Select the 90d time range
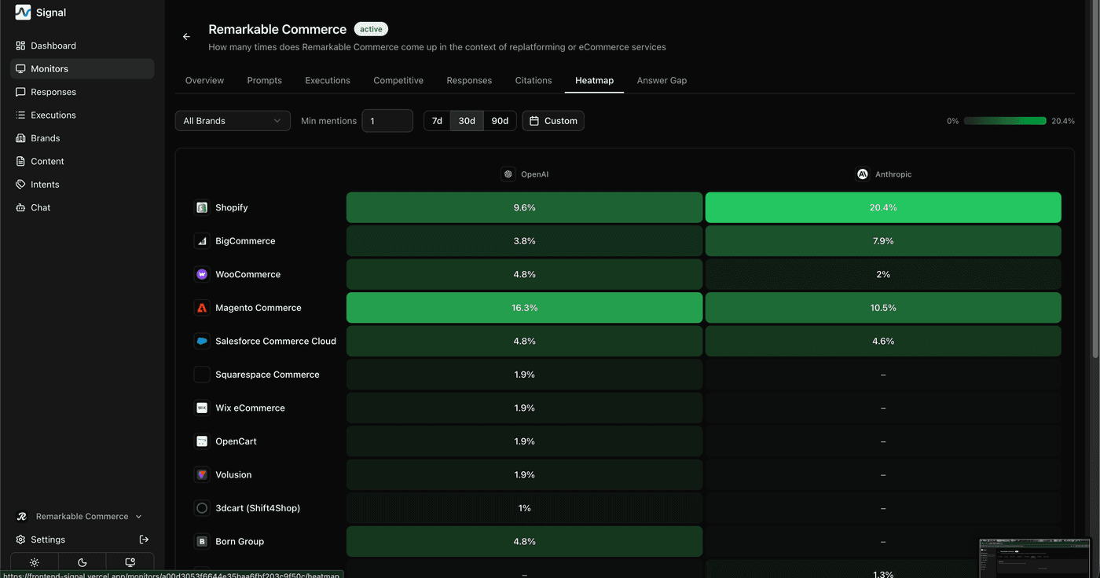The height and width of the screenshot is (578, 1100). point(500,121)
